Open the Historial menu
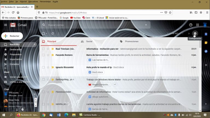 pyautogui.click(x=23, y=1)
